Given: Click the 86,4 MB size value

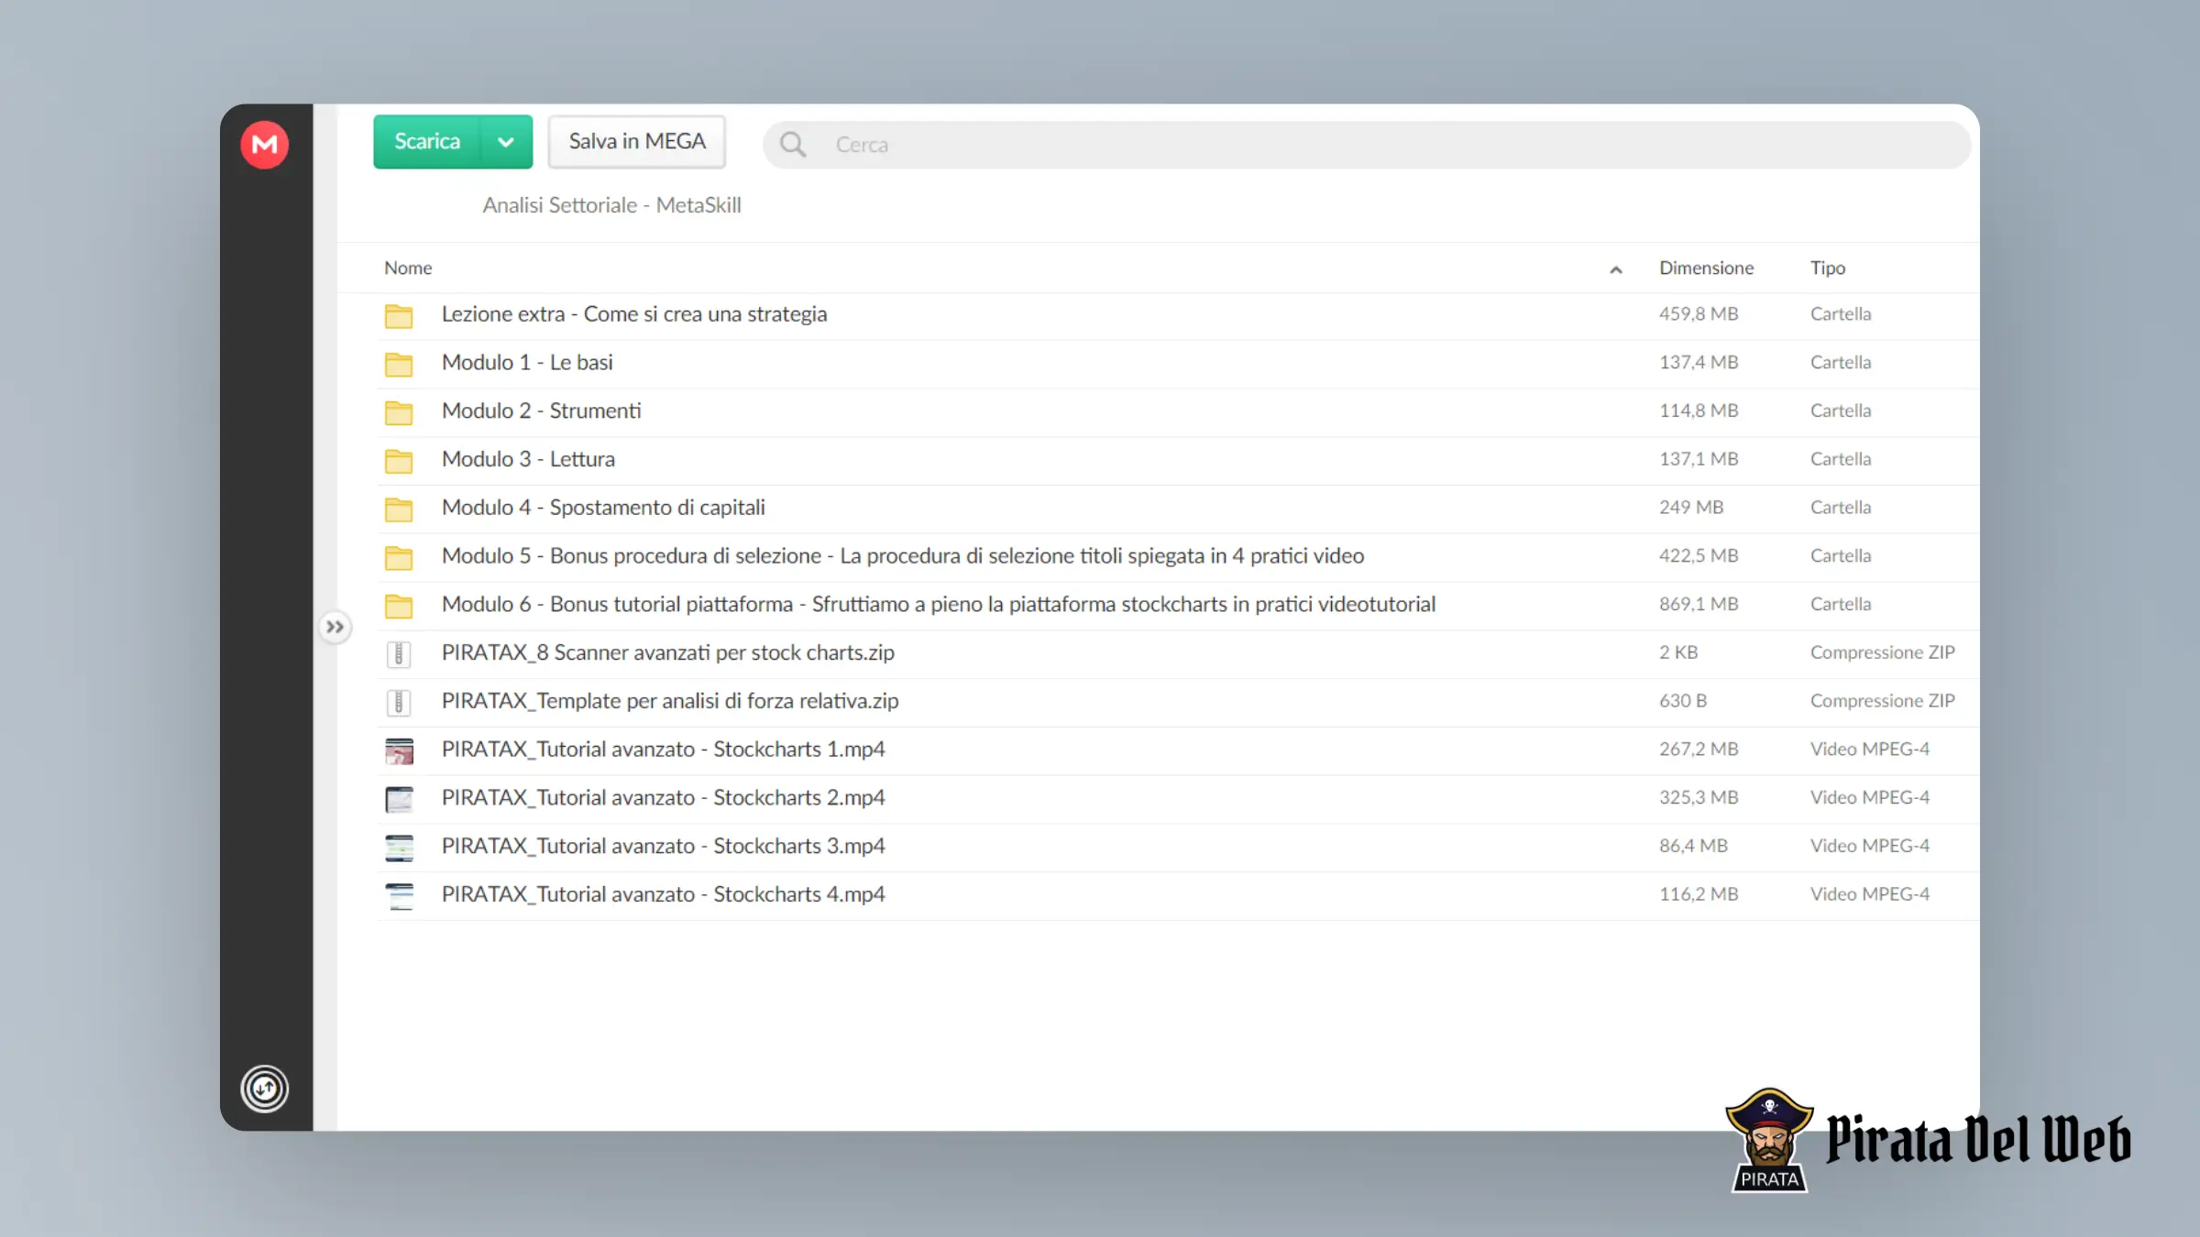Looking at the screenshot, I should (x=1693, y=846).
